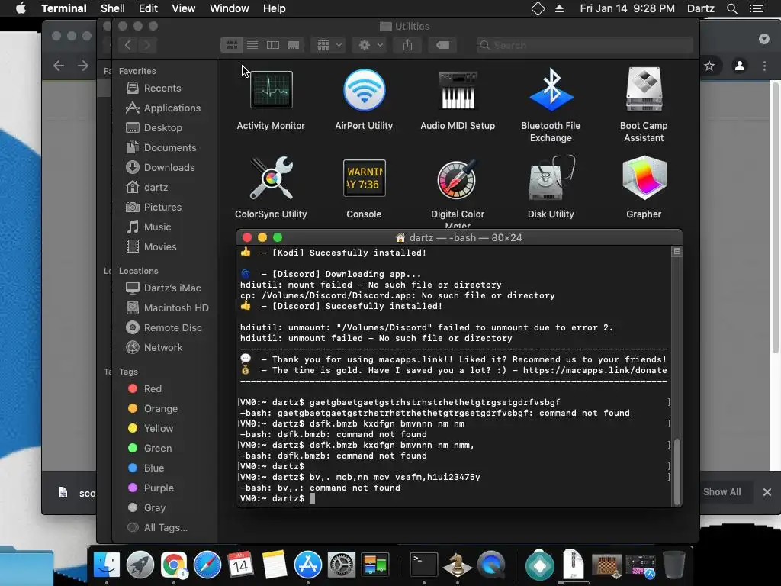Switch Finder to gallery view

point(294,45)
